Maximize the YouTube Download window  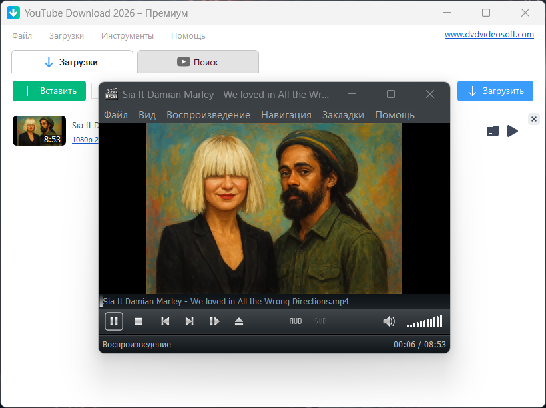coord(486,13)
